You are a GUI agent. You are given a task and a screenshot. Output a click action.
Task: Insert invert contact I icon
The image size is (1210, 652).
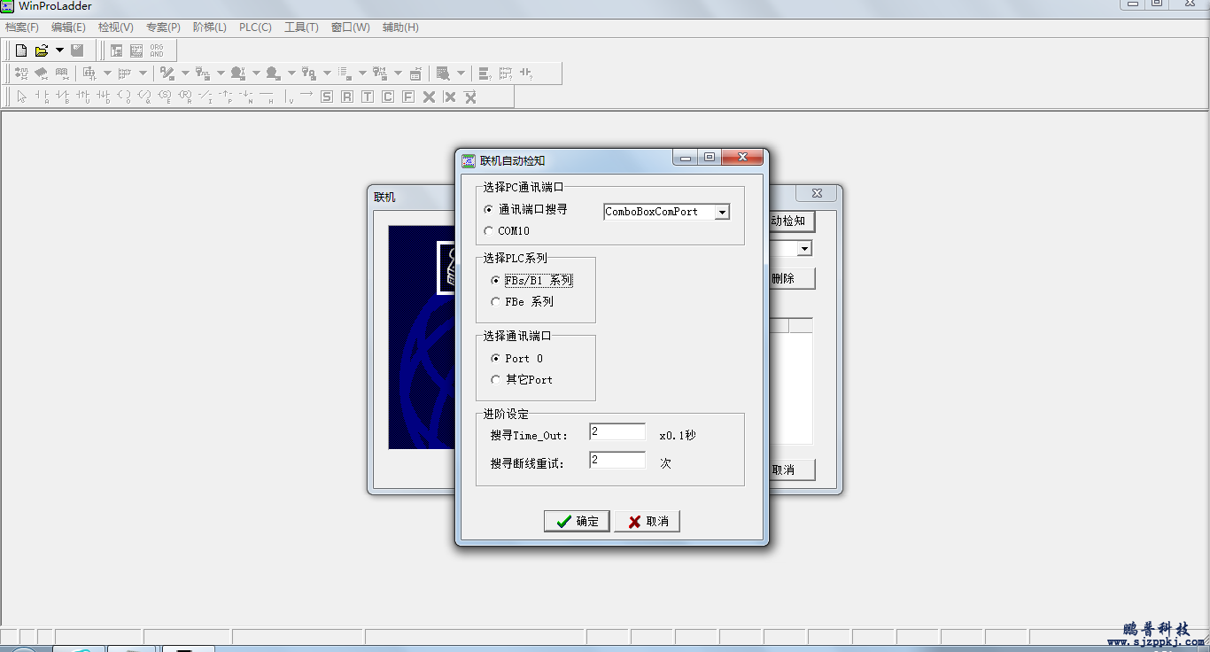click(205, 97)
